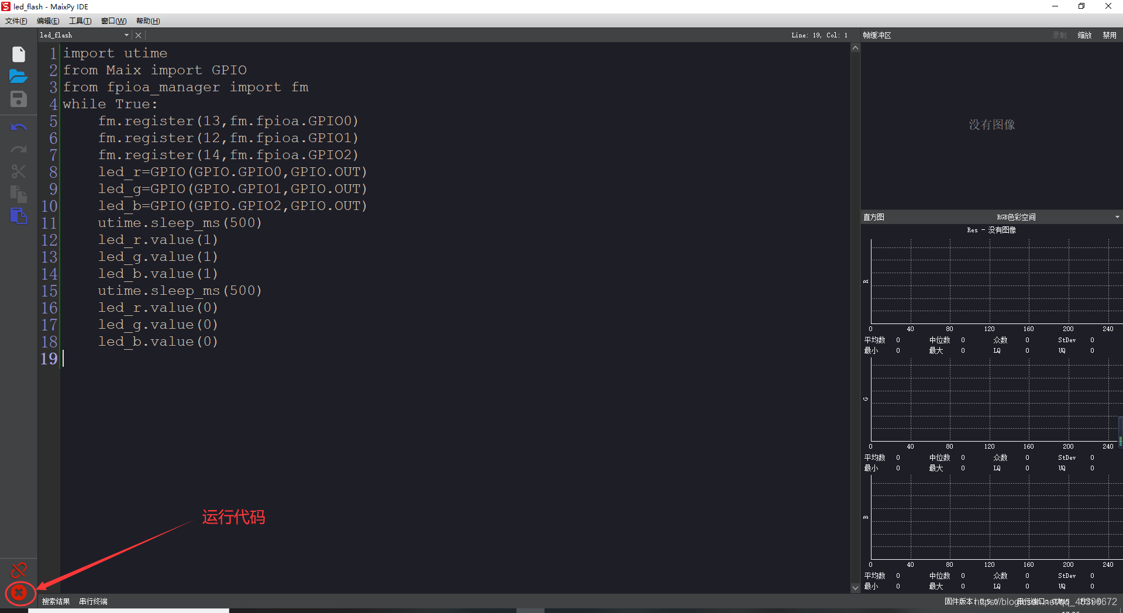Click the editor scrollbar up arrow
Screen dimensions: 1123x613
pos(855,48)
